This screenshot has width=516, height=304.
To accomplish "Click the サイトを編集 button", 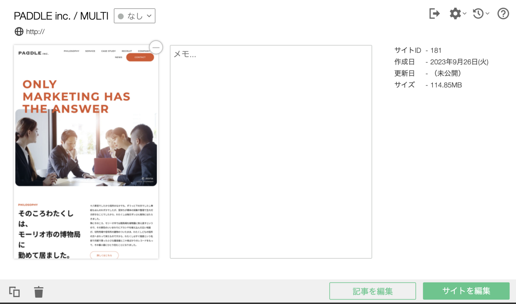I will click(x=466, y=291).
